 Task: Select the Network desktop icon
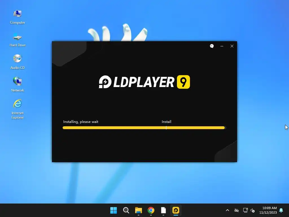tap(17, 85)
